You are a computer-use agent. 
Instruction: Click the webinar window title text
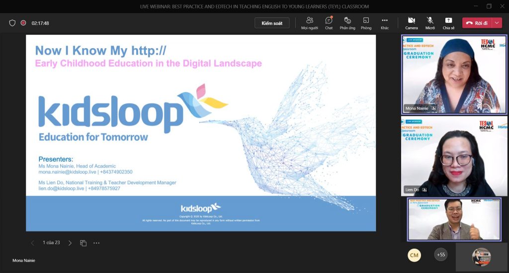254,6
